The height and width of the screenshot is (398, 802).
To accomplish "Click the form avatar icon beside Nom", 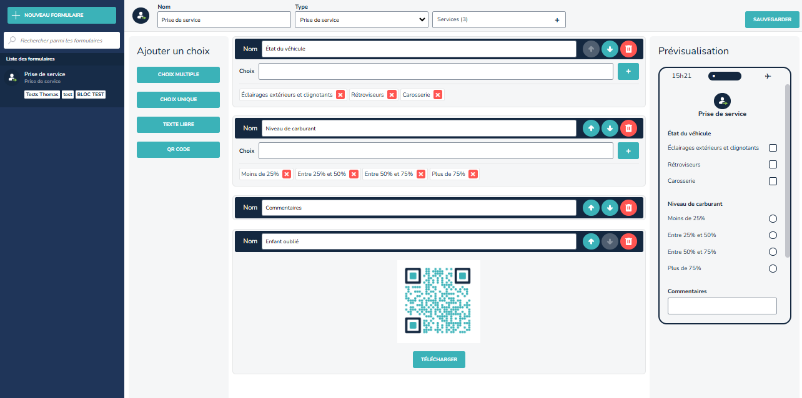I will pyautogui.click(x=141, y=16).
